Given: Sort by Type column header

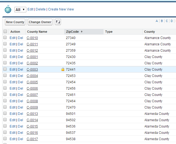Looking at the screenshot, I should pos(109,32).
